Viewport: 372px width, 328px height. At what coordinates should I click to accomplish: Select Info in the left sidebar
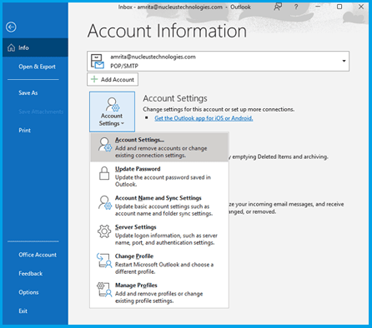pyautogui.click(x=35, y=47)
